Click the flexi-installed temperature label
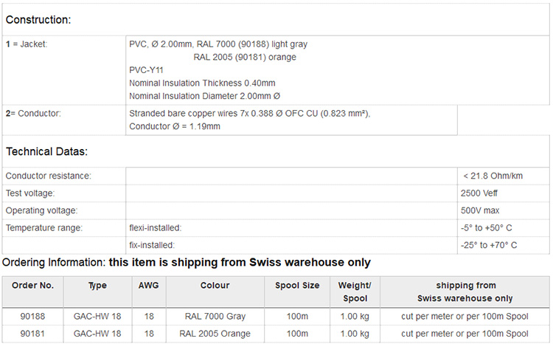Image resolution: width=553 pixels, height=344 pixels. coord(155,228)
